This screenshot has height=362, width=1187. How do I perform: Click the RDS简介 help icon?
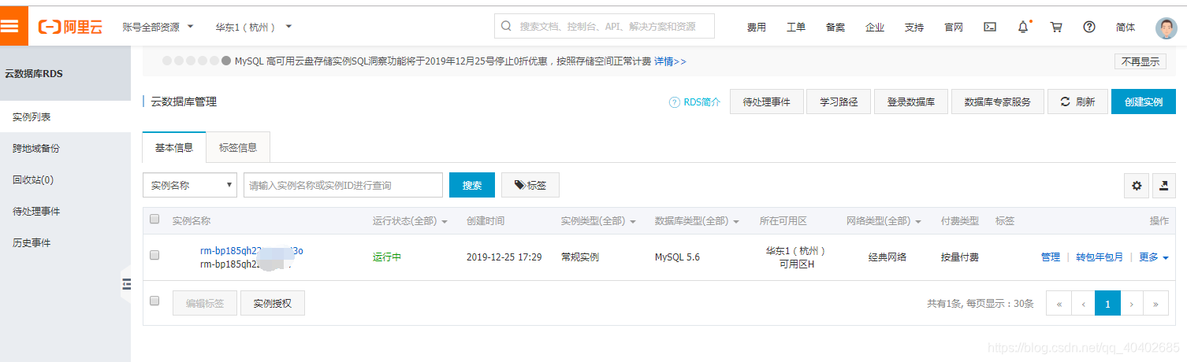[x=674, y=102]
